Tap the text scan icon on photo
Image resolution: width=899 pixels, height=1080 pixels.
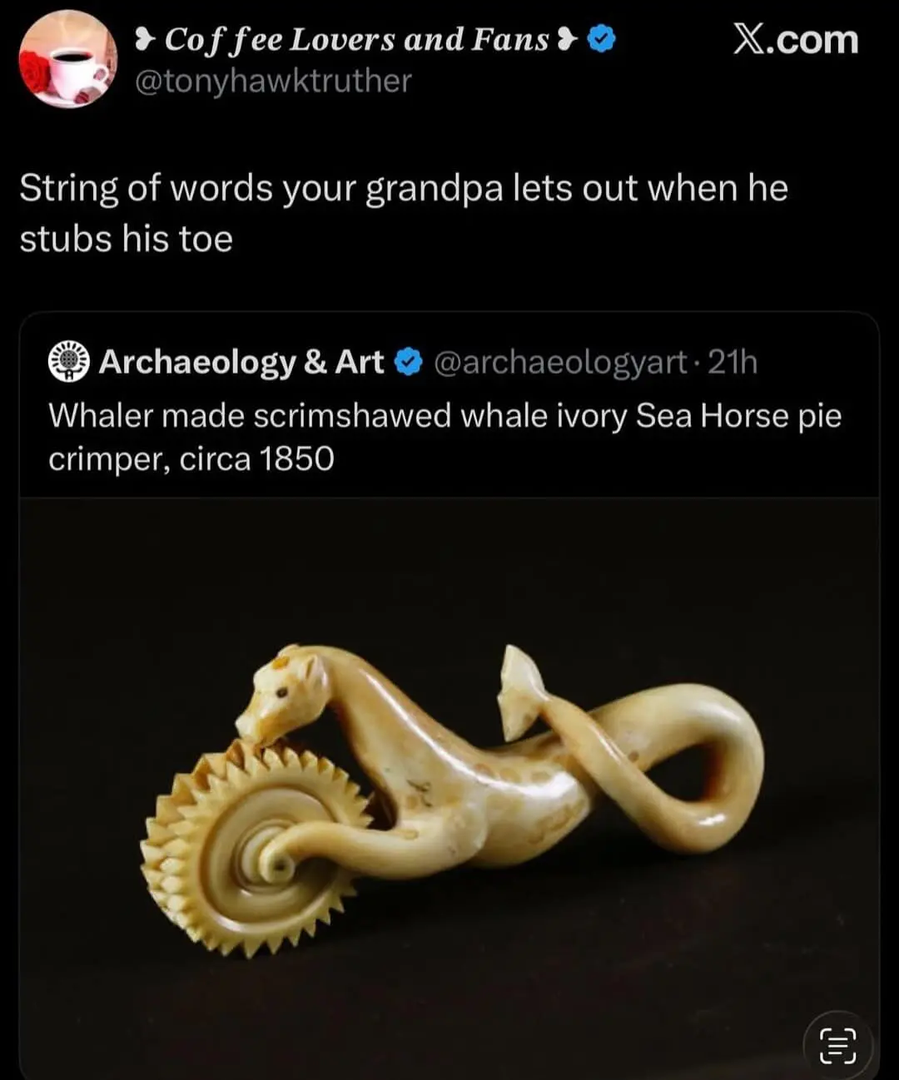click(837, 1045)
